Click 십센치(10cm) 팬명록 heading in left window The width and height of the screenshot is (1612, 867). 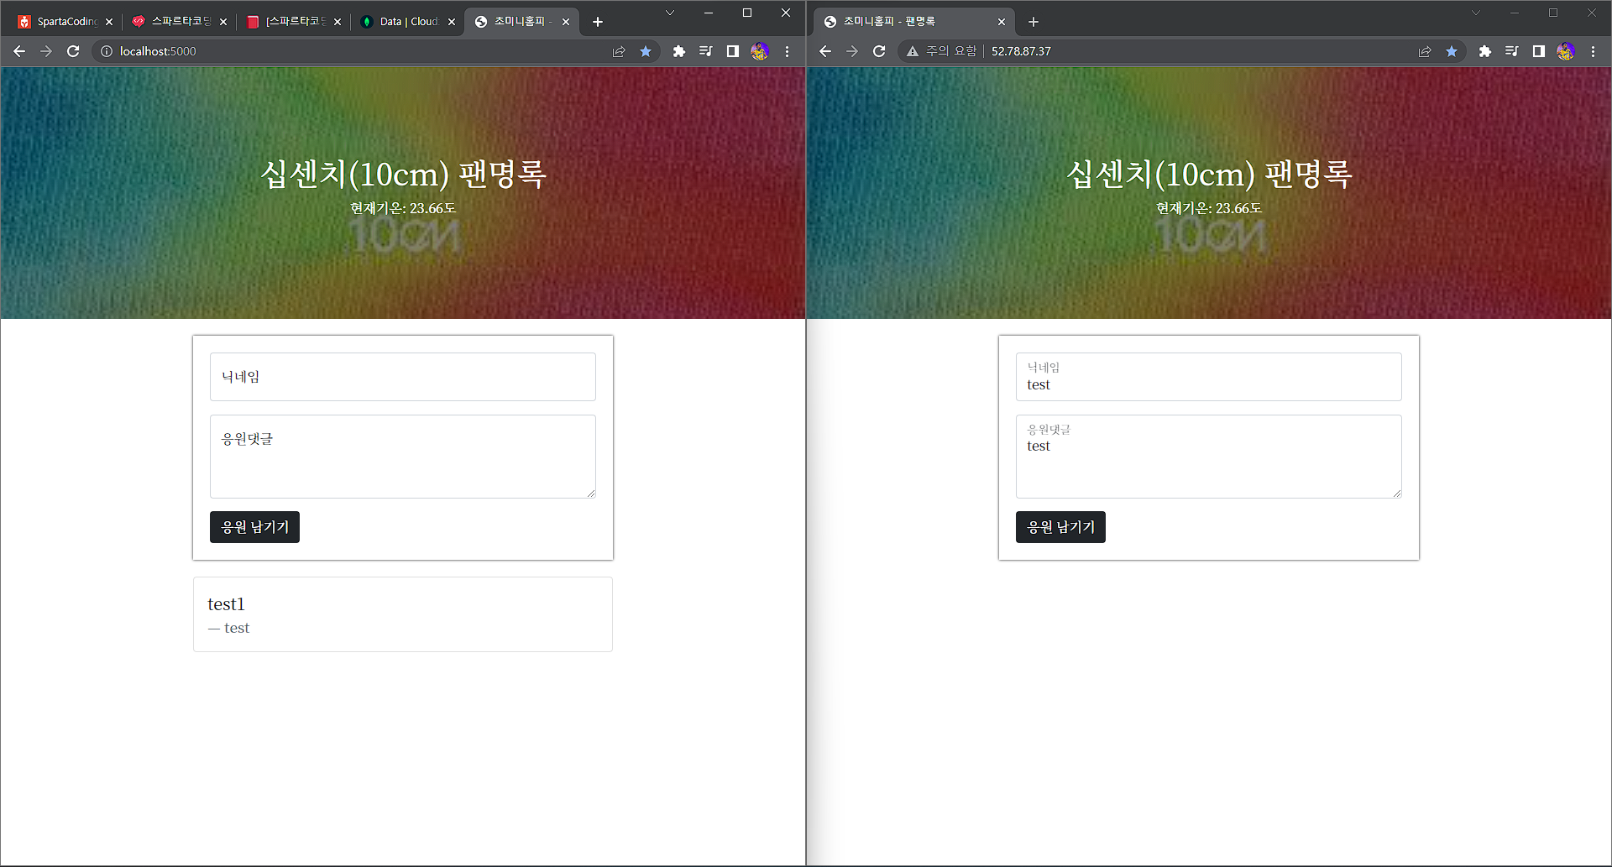(x=403, y=174)
